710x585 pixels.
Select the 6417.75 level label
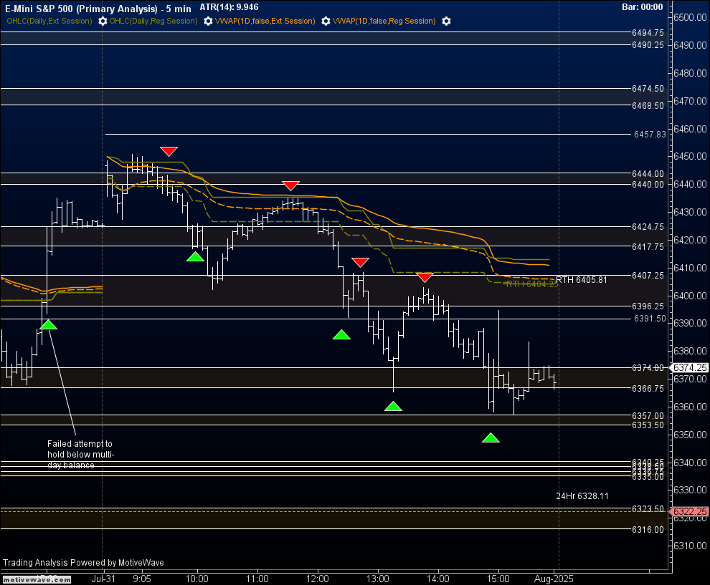648,247
